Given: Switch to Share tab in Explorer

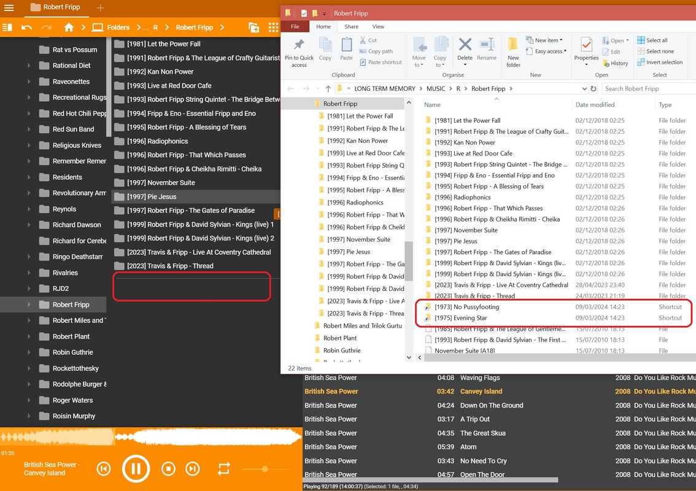Looking at the screenshot, I should [352, 26].
